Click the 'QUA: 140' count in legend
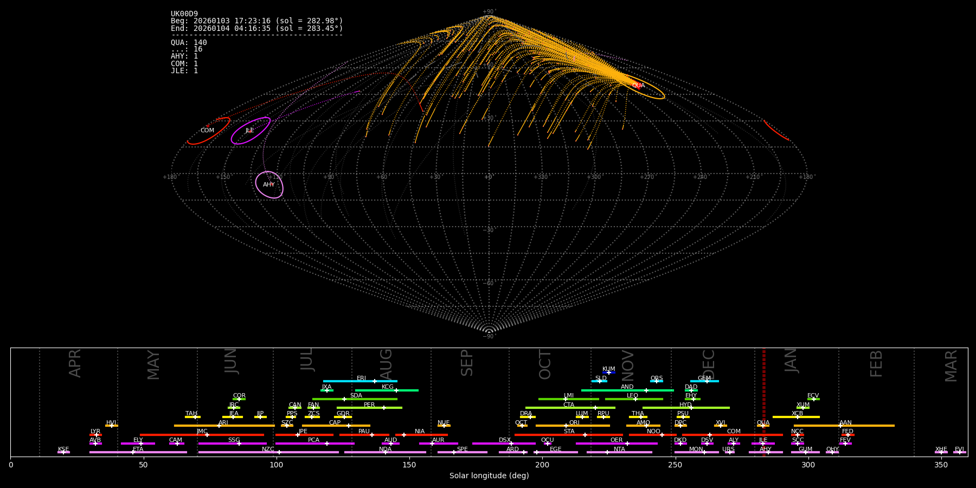 point(189,43)
